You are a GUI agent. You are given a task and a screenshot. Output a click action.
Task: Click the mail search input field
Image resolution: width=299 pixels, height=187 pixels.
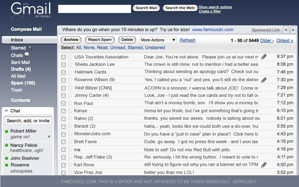click(95, 9)
